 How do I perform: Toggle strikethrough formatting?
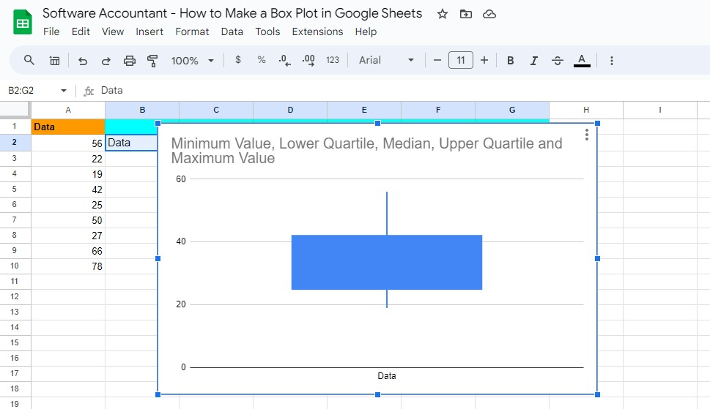[x=558, y=61]
